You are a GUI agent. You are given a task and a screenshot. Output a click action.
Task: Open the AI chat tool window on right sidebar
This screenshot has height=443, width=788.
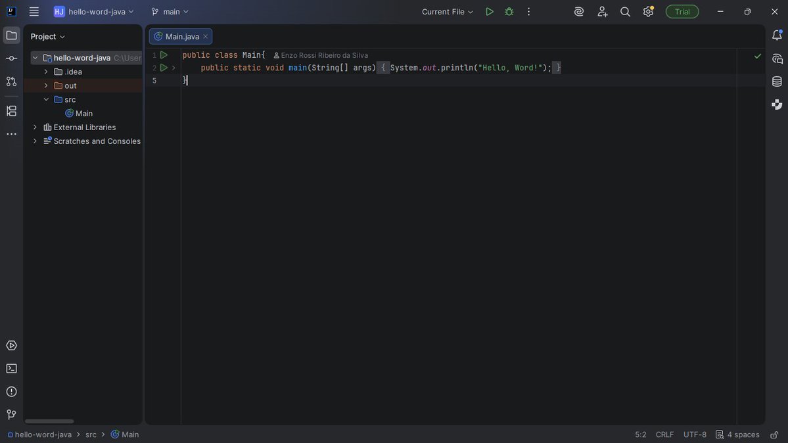click(777, 59)
